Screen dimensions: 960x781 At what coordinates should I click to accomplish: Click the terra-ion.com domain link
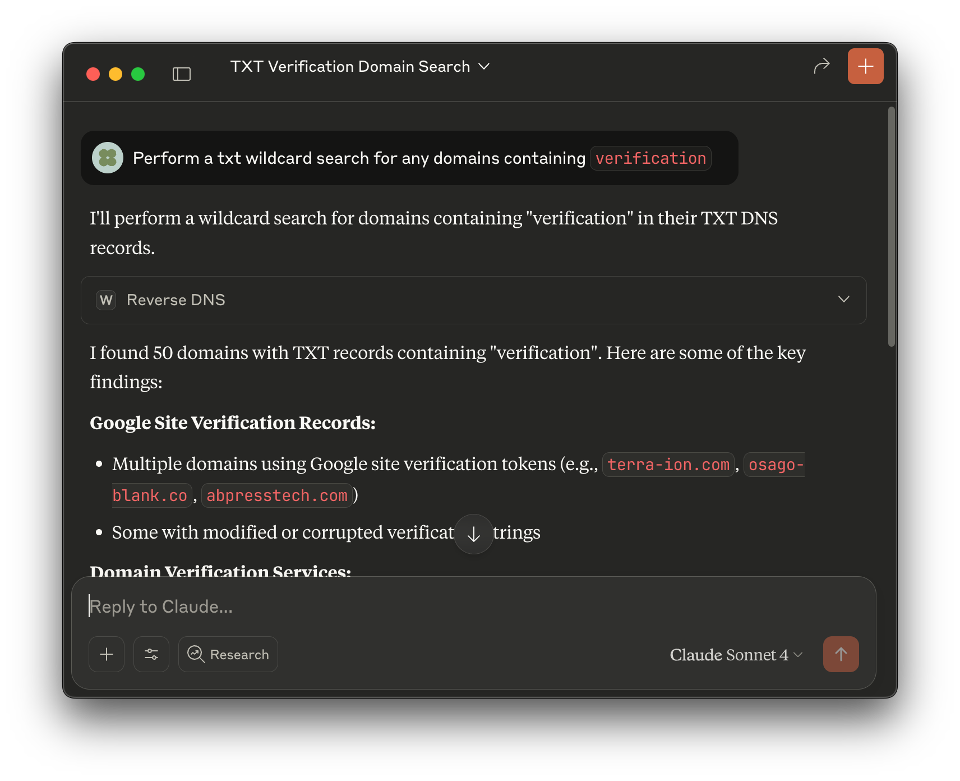tap(667, 464)
